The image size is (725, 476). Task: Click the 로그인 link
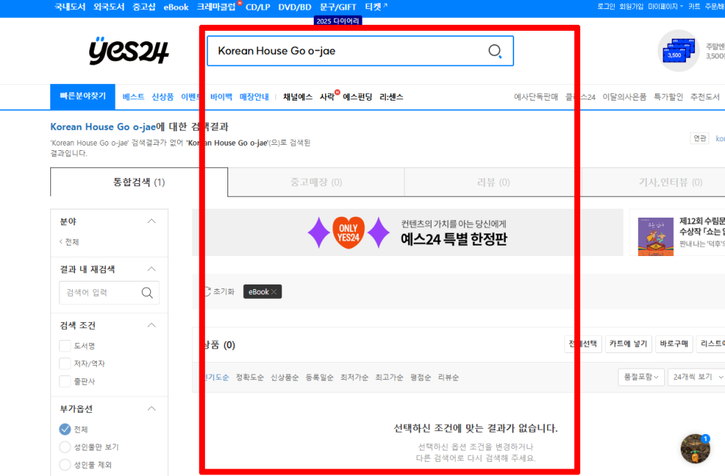click(x=606, y=7)
